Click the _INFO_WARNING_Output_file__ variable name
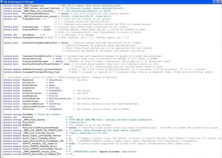The image size is (222, 158). 40,152
